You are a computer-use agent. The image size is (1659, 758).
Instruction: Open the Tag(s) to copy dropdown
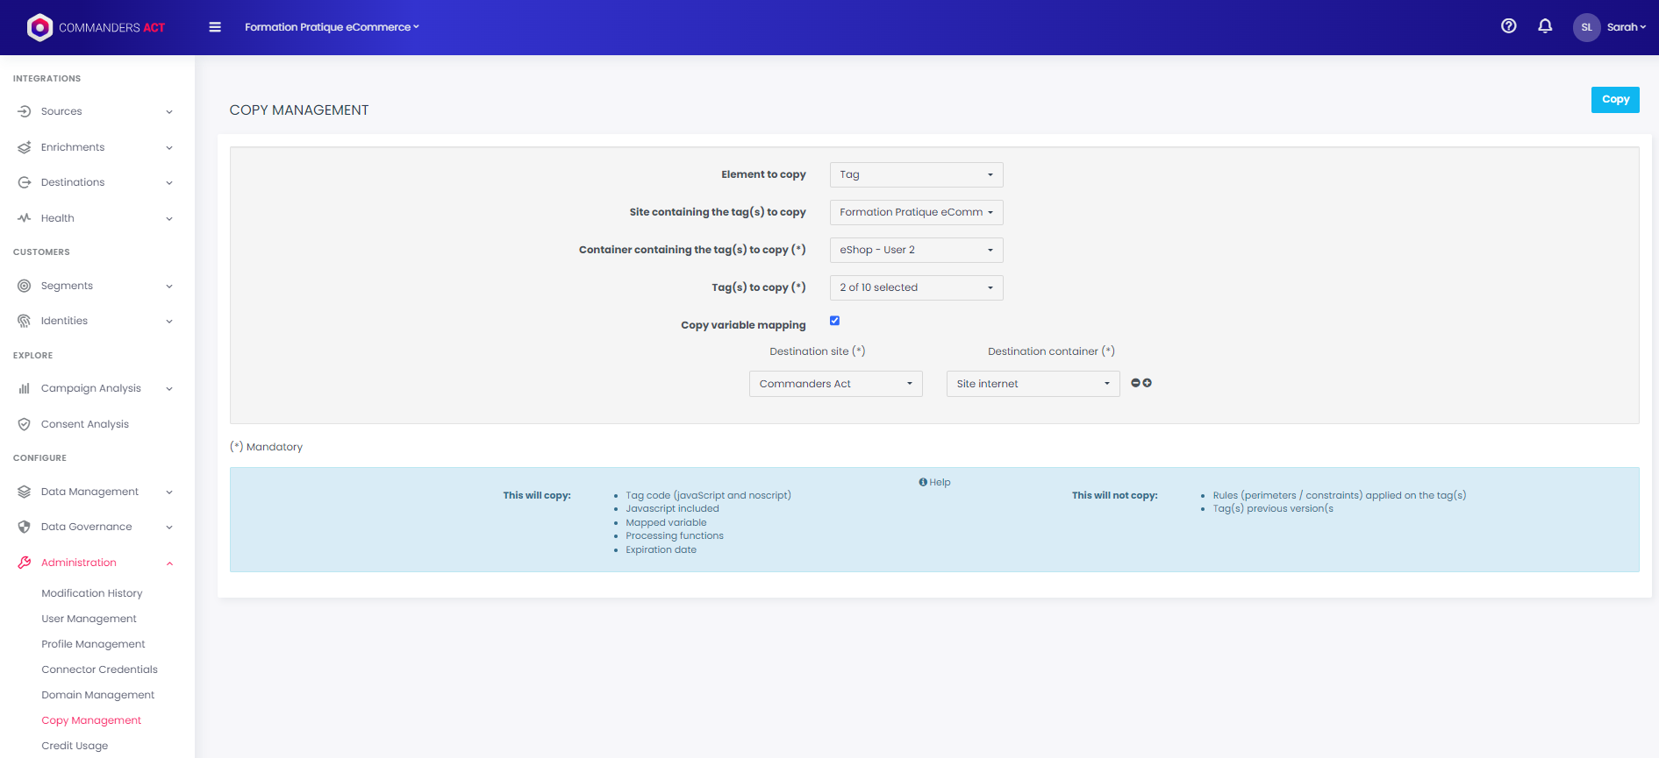pos(916,287)
